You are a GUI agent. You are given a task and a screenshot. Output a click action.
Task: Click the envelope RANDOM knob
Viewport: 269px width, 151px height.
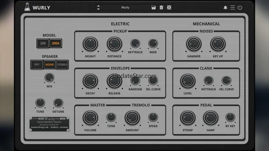point(135,80)
